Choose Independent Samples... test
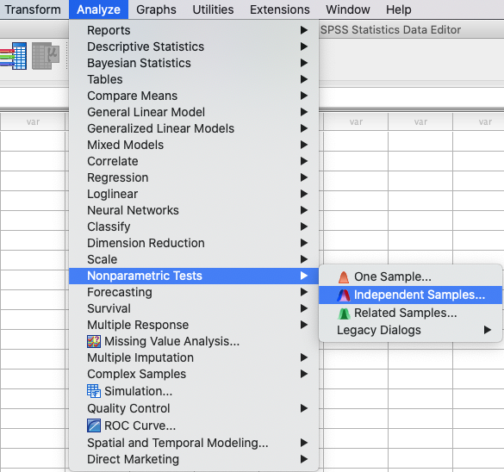 410,295
